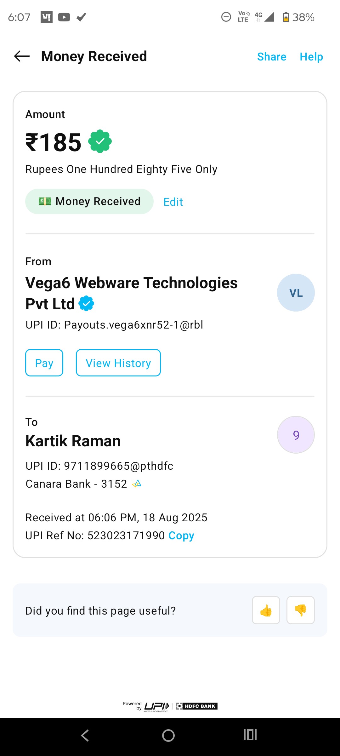
Task: Copy the UPI reference number
Action: pyautogui.click(x=181, y=535)
